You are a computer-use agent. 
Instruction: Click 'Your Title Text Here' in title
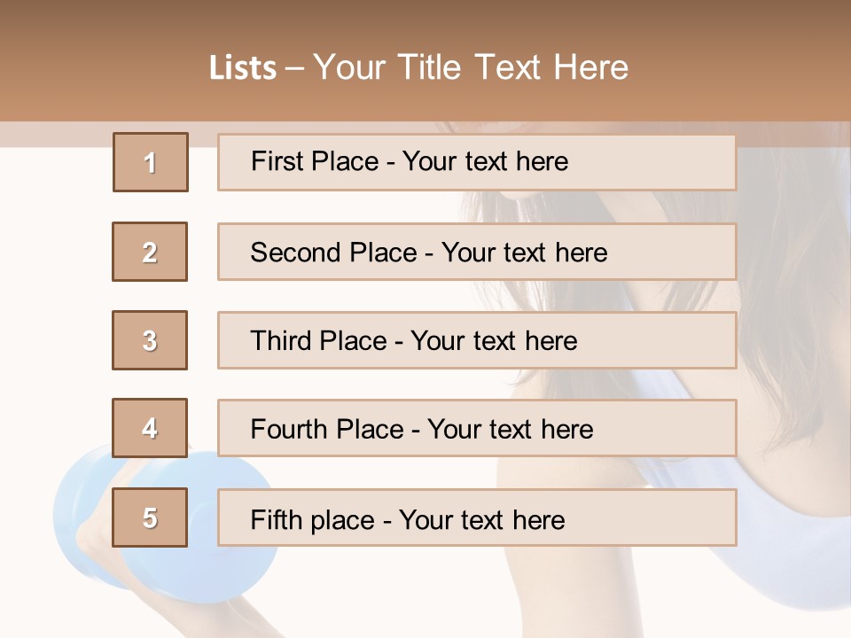click(x=471, y=67)
